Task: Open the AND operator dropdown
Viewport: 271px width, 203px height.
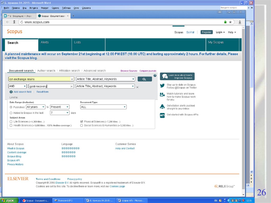Action: click(17, 86)
